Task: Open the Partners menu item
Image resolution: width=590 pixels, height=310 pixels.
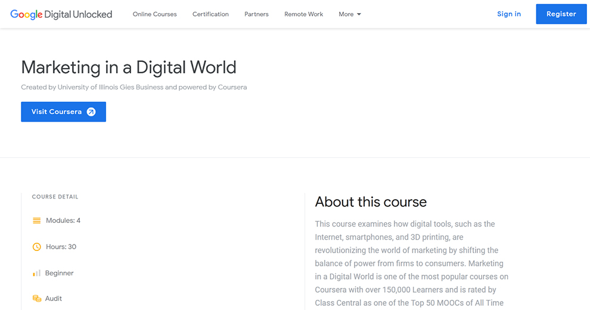Action: click(256, 14)
